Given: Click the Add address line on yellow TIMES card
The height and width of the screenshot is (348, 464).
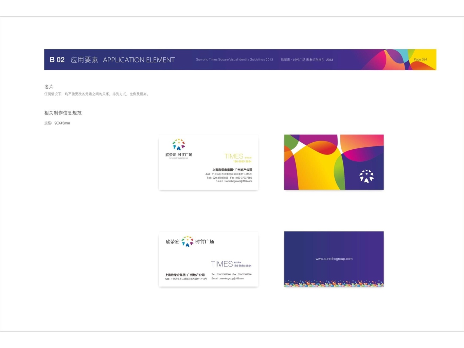Looking at the screenshot, I should 229,174.
